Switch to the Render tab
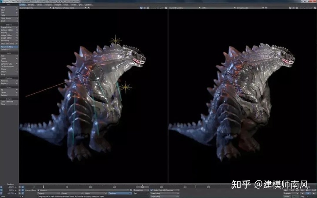This screenshot has height=198, width=317. 58,5
